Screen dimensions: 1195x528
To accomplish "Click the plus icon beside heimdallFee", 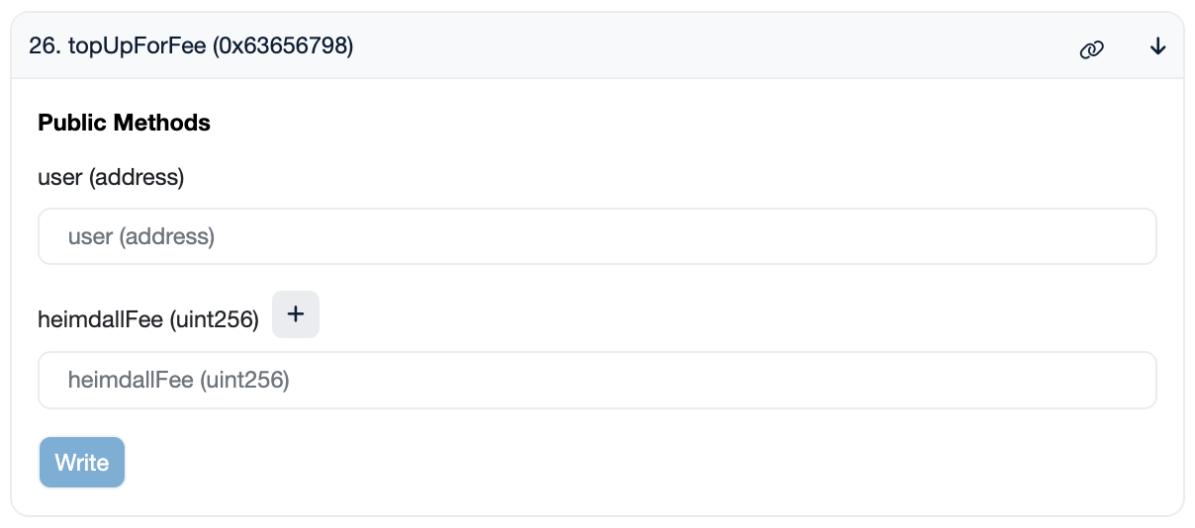I will coord(295,314).
